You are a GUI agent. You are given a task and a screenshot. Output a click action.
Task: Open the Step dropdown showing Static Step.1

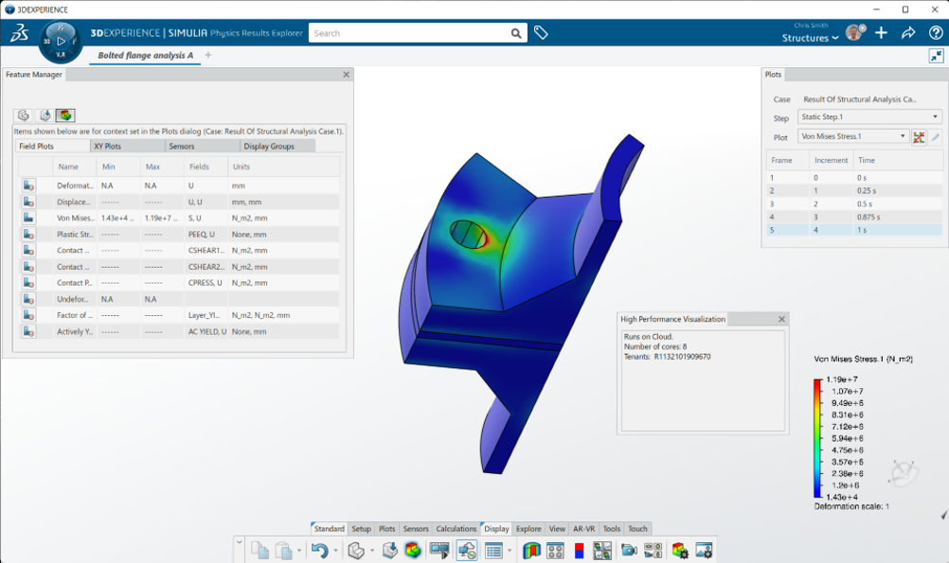[x=869, y=116]
